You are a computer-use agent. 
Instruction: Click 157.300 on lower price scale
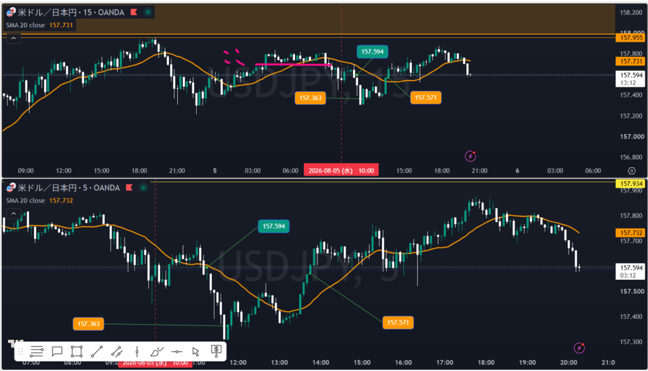click(632, 342)
